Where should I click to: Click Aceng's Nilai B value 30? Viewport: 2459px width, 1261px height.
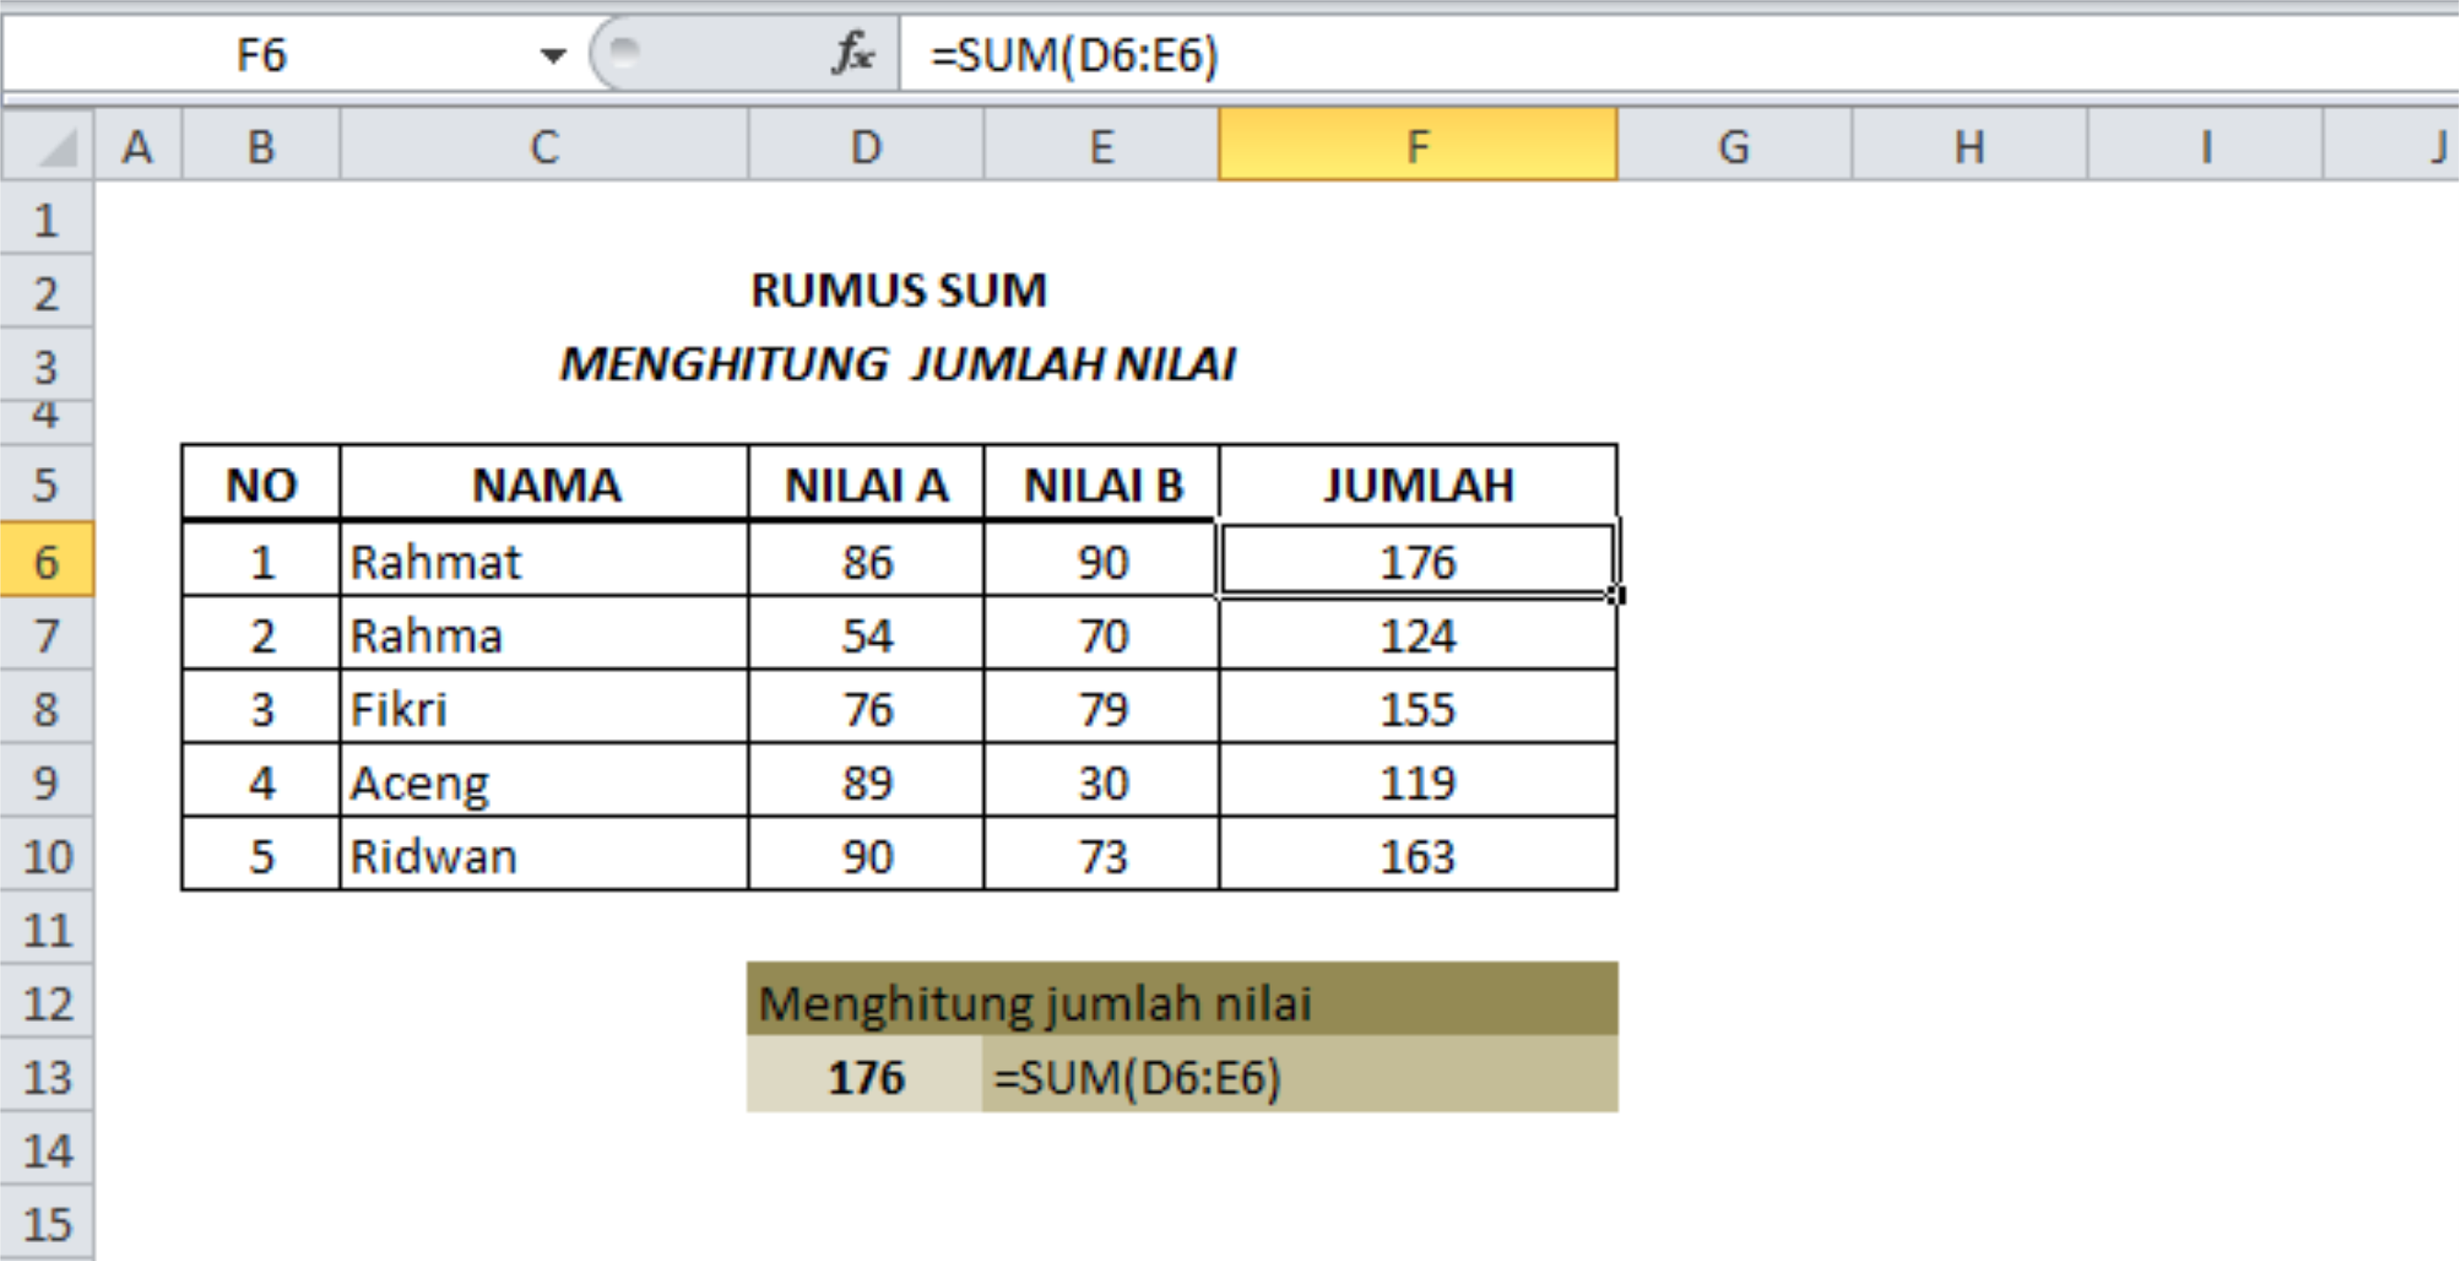(1102, 782)
